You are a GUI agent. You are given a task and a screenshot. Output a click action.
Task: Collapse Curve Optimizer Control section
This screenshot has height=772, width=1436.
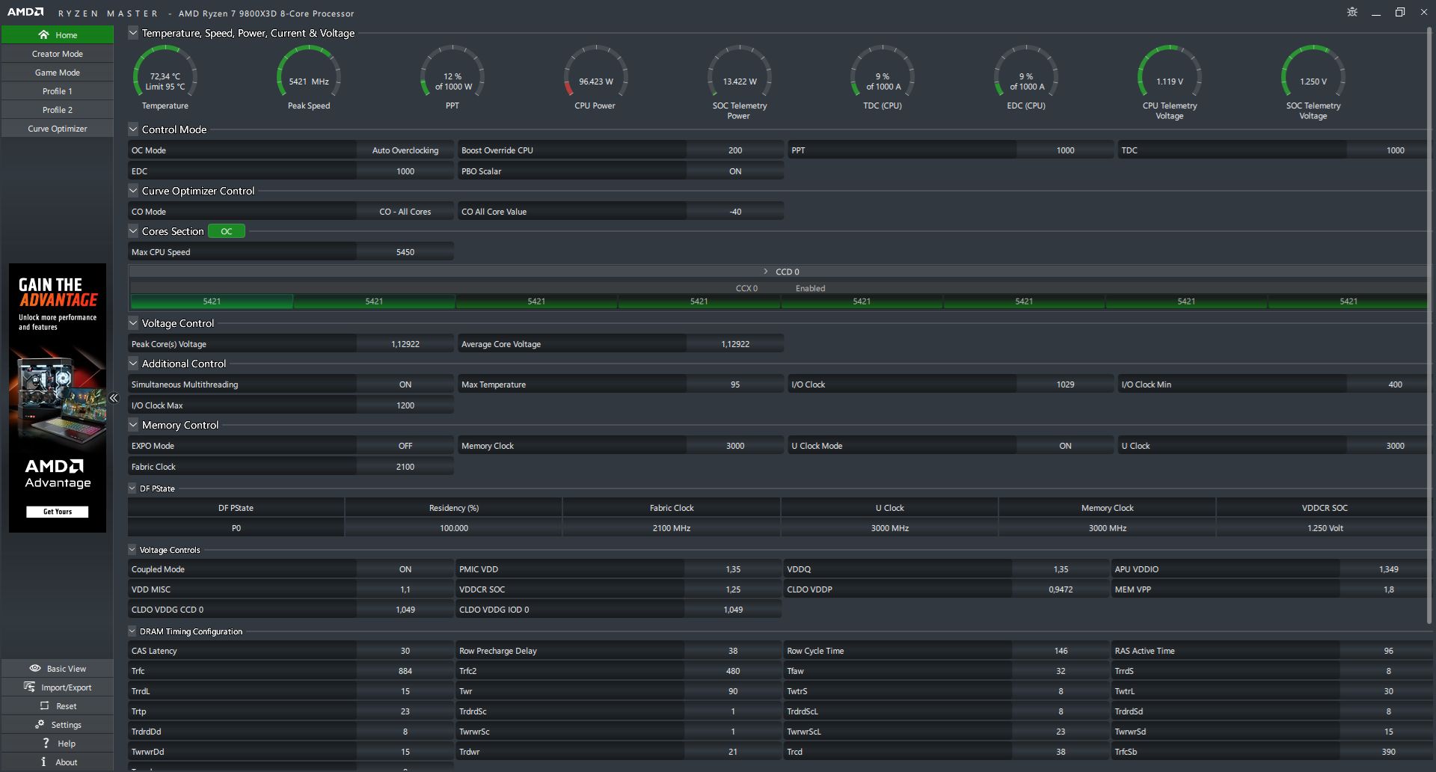tap(133, 190)
